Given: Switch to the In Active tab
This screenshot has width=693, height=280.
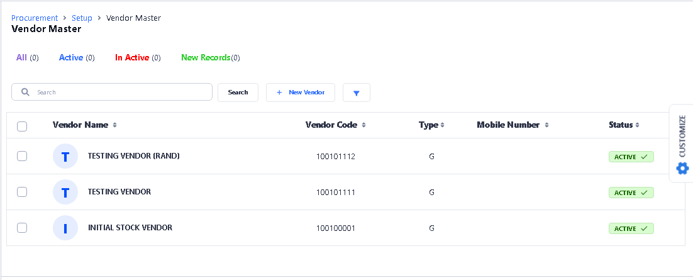Looking at the screenshot, I should [x=132, y=58].
